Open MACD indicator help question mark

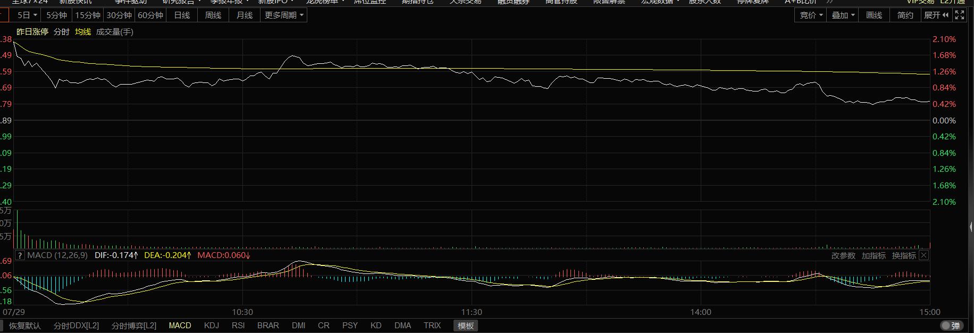click(20, 255)
